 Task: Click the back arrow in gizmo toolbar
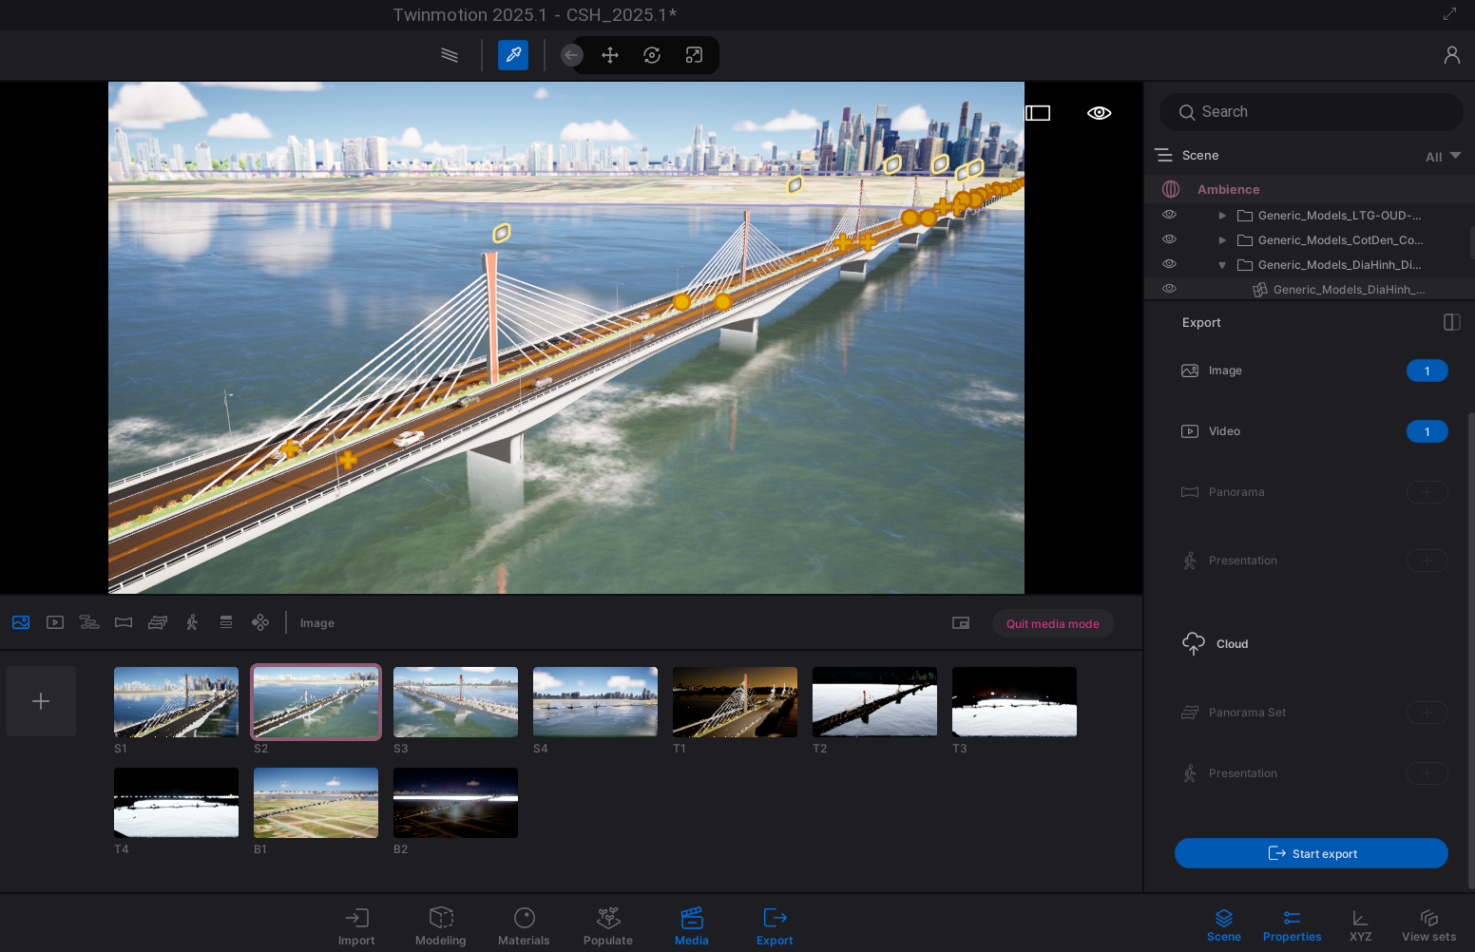pyautogui.click(x=572, y=55)
